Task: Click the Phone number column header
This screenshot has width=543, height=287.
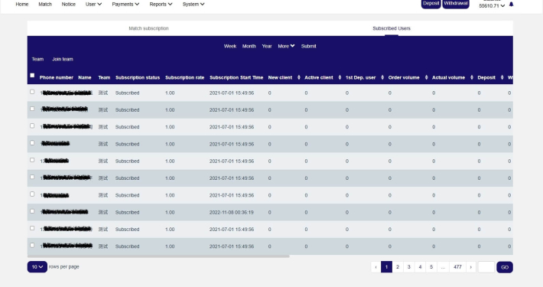Action: 57,77
